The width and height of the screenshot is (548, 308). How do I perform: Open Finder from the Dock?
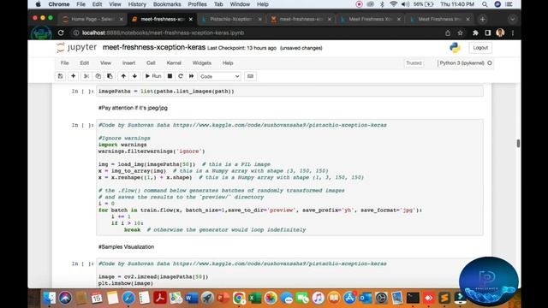[50, 298]
